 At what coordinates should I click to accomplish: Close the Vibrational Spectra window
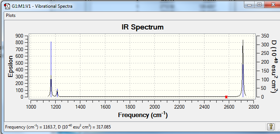pos(273,5)
